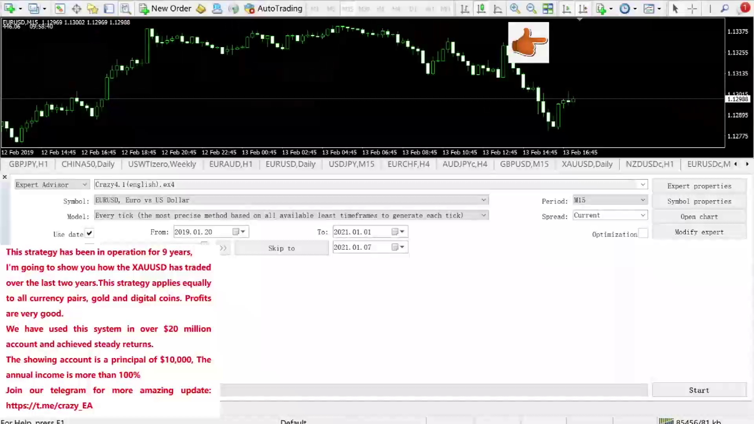Open the Period M15 dropdown

pyautogui.click(x=642, y=200)
